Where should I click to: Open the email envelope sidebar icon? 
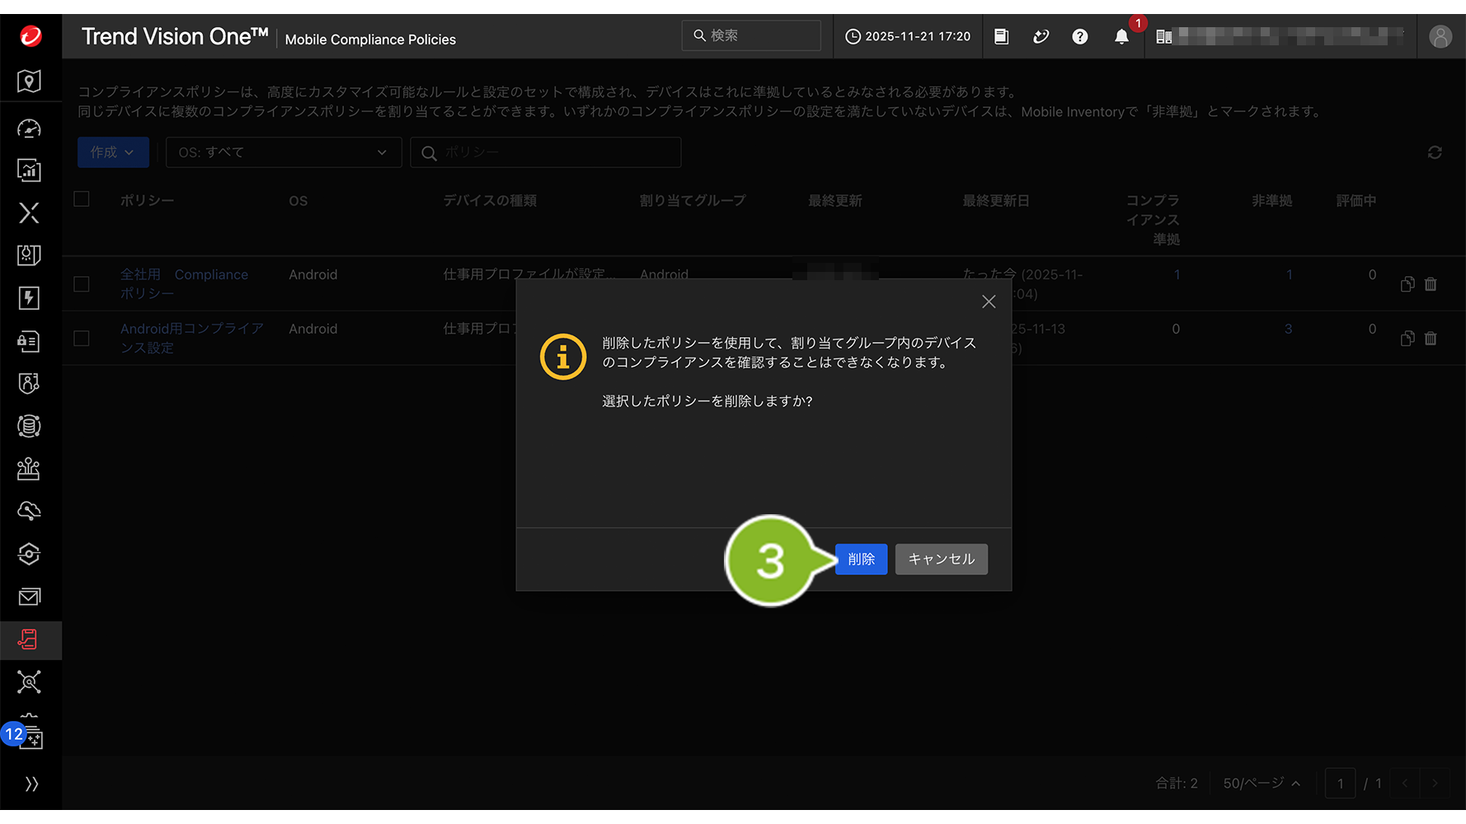coord(29,597)
